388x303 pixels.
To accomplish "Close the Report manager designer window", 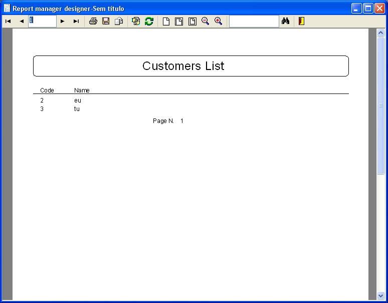I will click(x=379, y=8).
